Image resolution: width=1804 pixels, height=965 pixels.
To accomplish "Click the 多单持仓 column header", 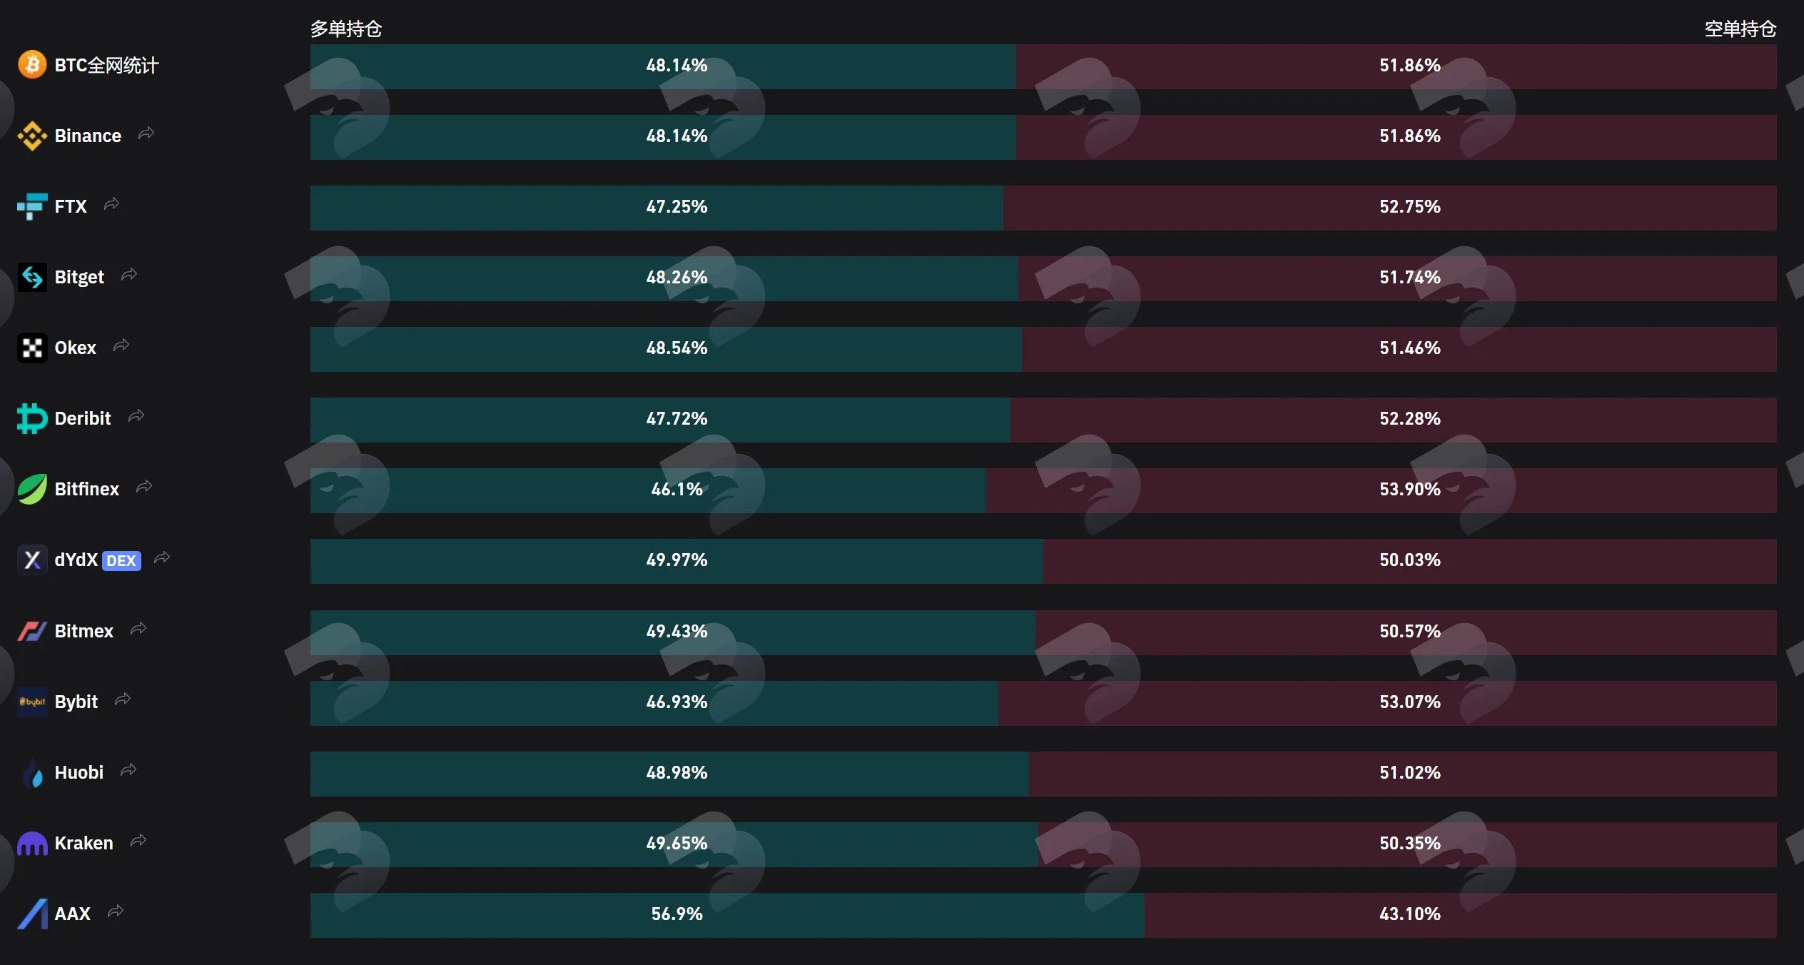I will pos(346,29).
